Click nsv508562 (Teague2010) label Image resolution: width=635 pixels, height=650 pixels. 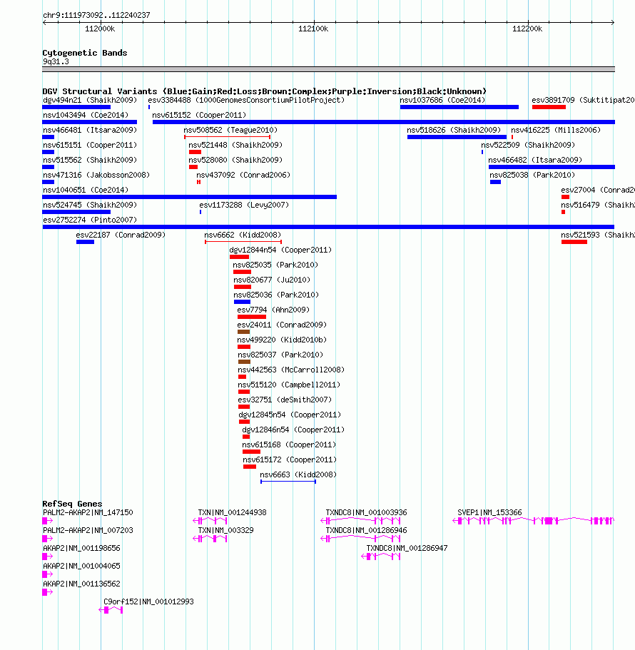[230, 130]
